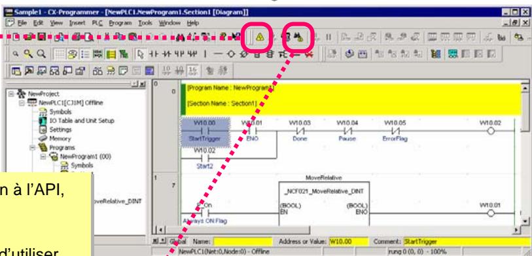
Task: Select the W10.02 output coil on rung 0
Action: pyautogui.click(x=490, y=131)
